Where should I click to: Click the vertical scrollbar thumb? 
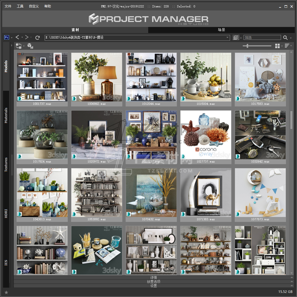pyautogui.click(x=291, y=120)
